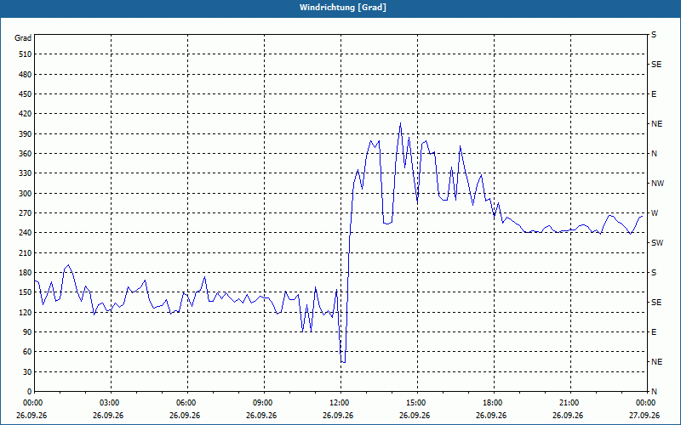Select the "E" compass label at 90 level
This screenshot has width=681, height=425.
pos(654,332)
